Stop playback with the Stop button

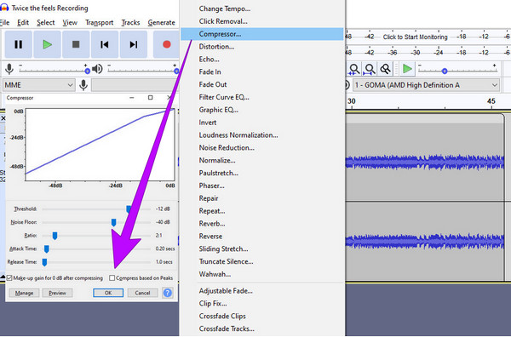[76, 44]
